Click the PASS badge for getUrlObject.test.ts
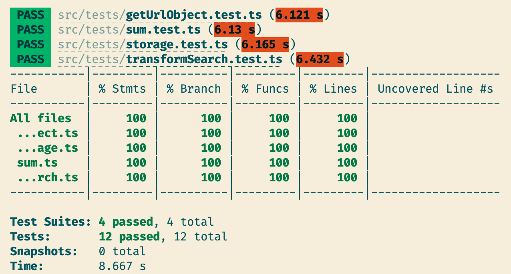This screenshot has height=274, width=511. pyautogui.click(x=30, y=15)
